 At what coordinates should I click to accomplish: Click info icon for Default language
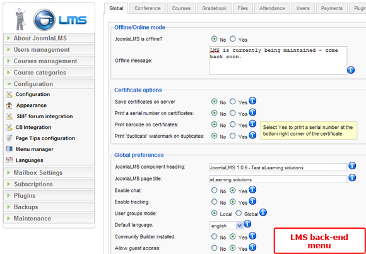[247, 224]
